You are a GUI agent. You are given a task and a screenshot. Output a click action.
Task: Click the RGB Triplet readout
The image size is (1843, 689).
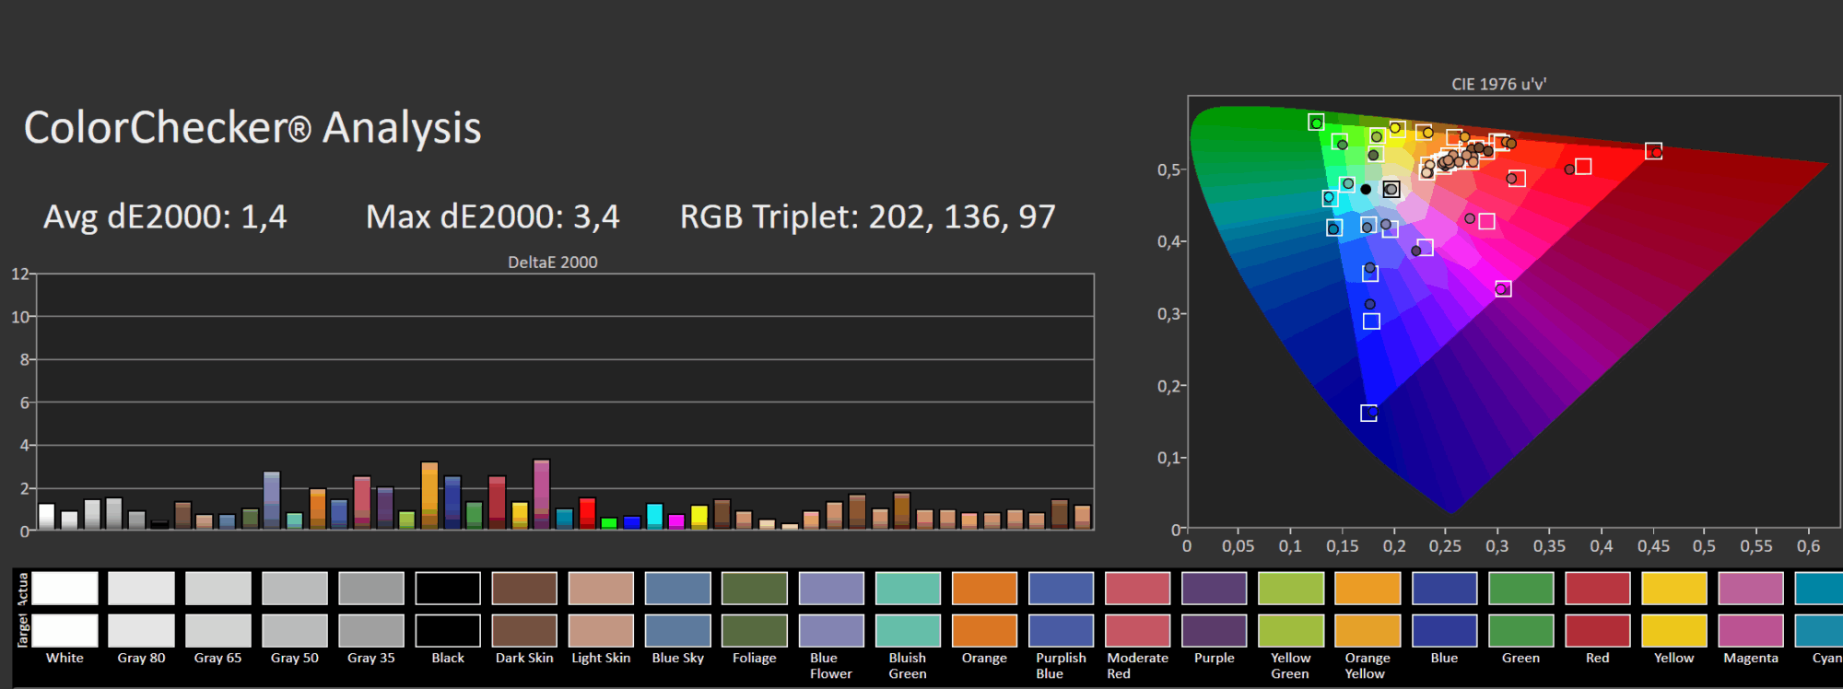click(x=867, y=217)
